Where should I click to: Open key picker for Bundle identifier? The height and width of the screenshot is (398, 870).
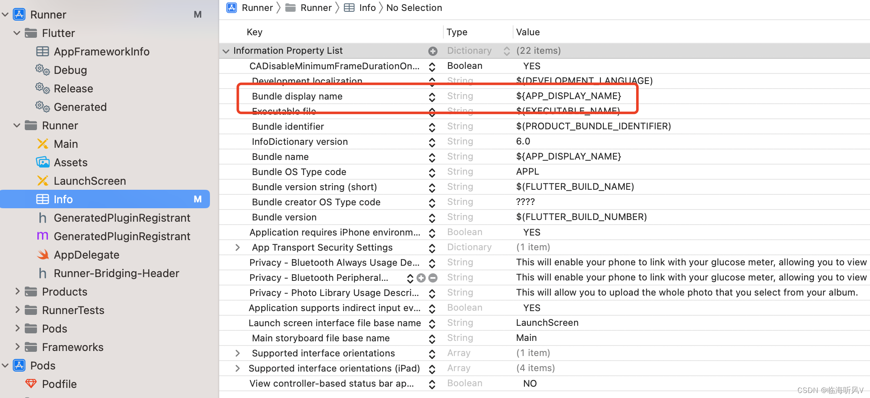pos(432,127)
